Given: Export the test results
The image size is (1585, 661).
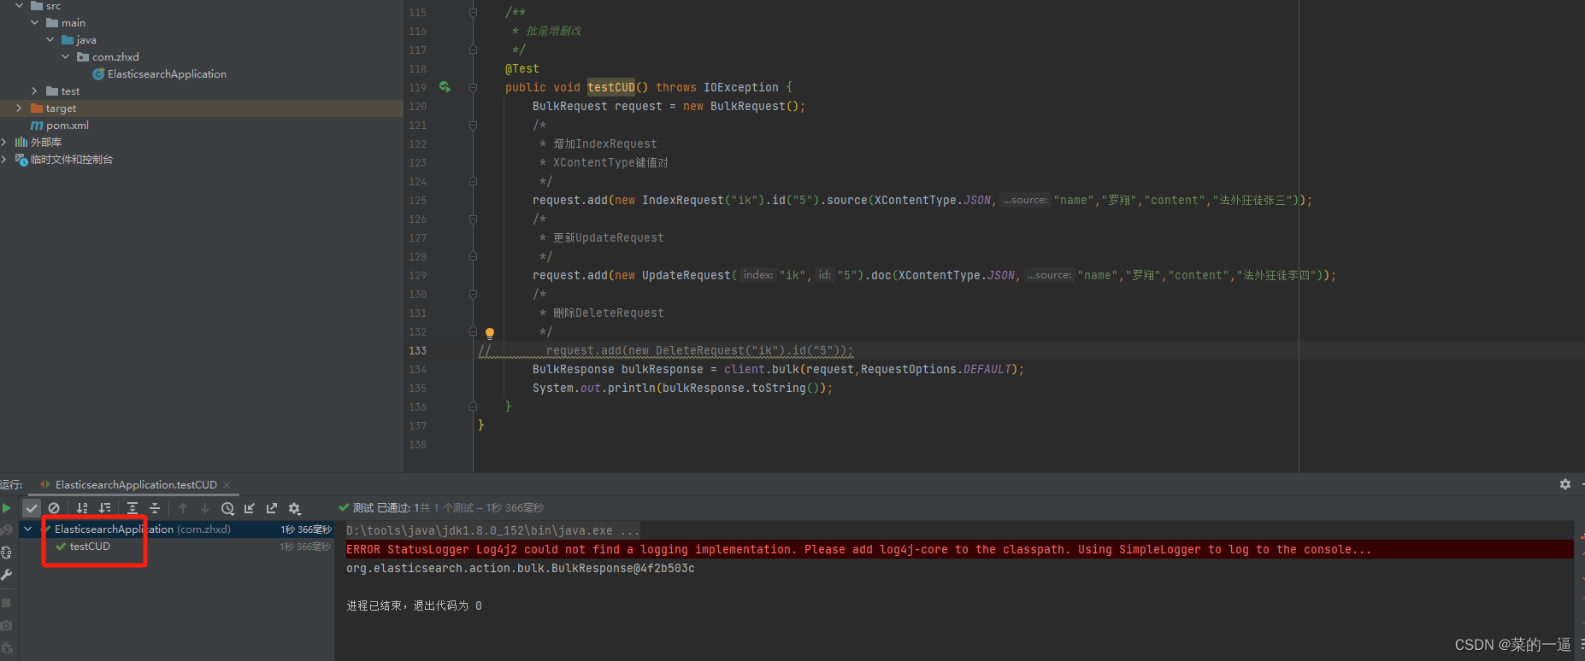Looking at the screenshot, I should (x=272, y=508).
